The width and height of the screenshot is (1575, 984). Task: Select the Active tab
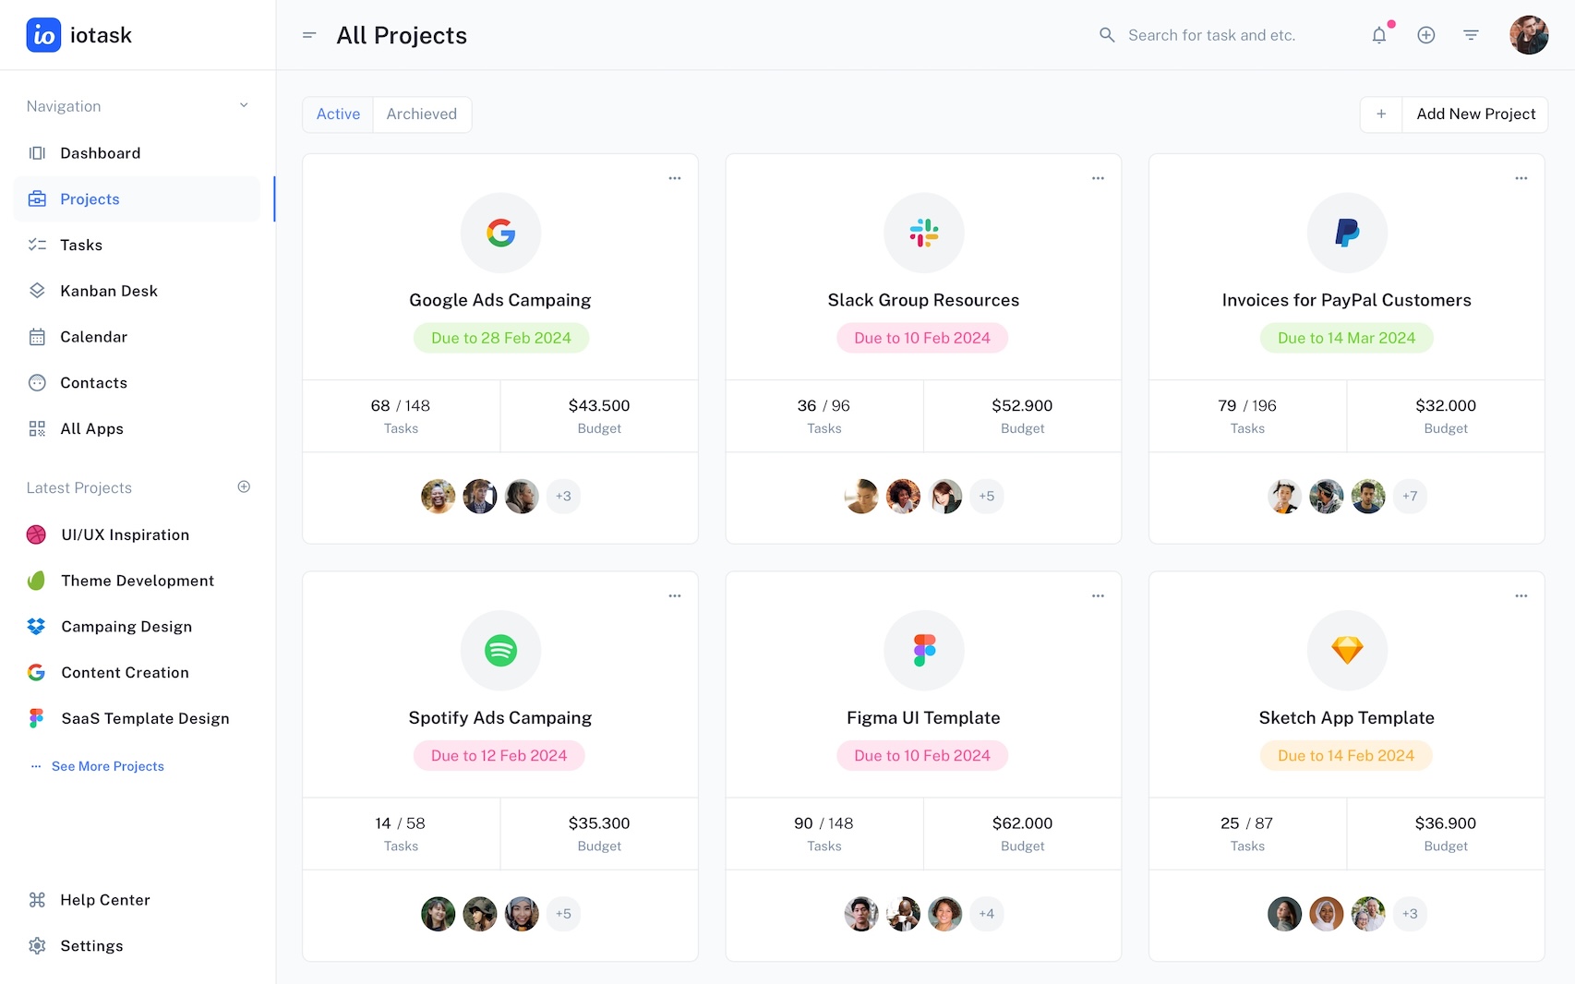[x=338, y=114]
